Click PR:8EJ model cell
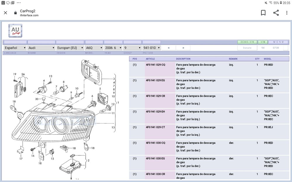 [268, 127]
